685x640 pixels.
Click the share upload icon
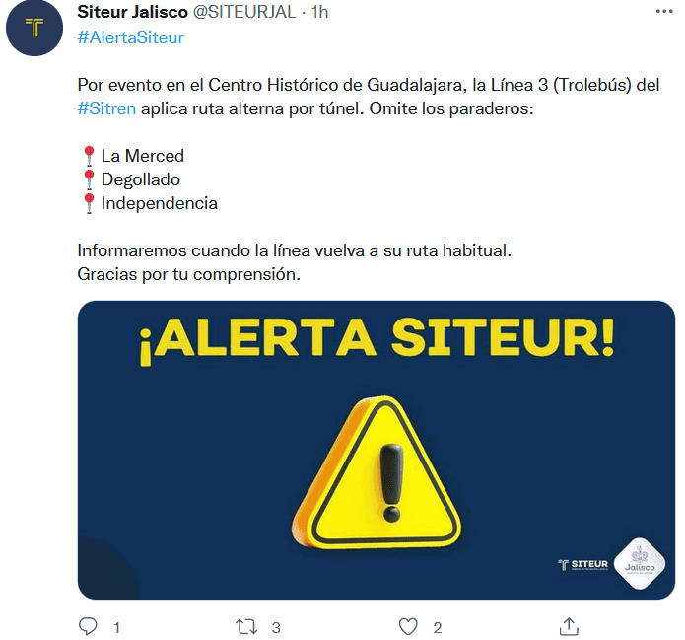[569, 626]
